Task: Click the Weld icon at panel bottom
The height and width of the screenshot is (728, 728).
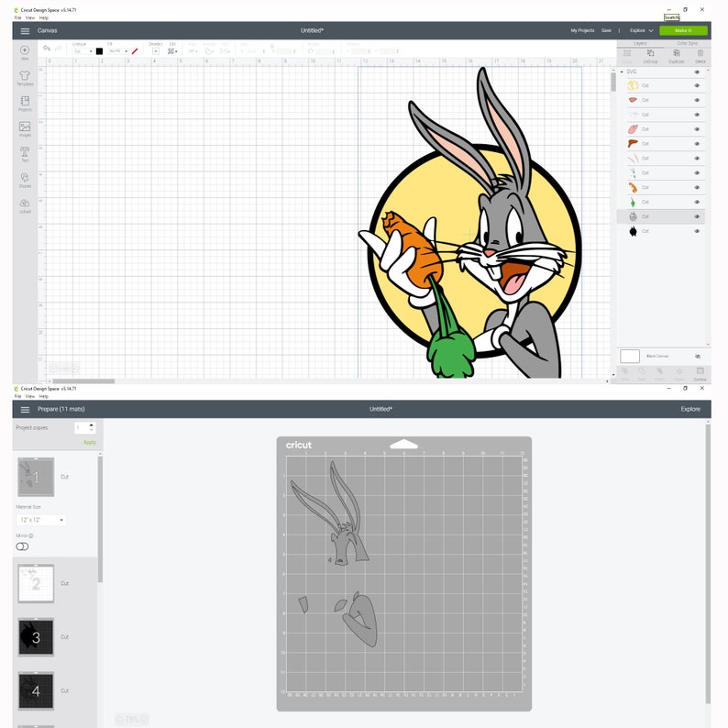Action: [642, 371]
